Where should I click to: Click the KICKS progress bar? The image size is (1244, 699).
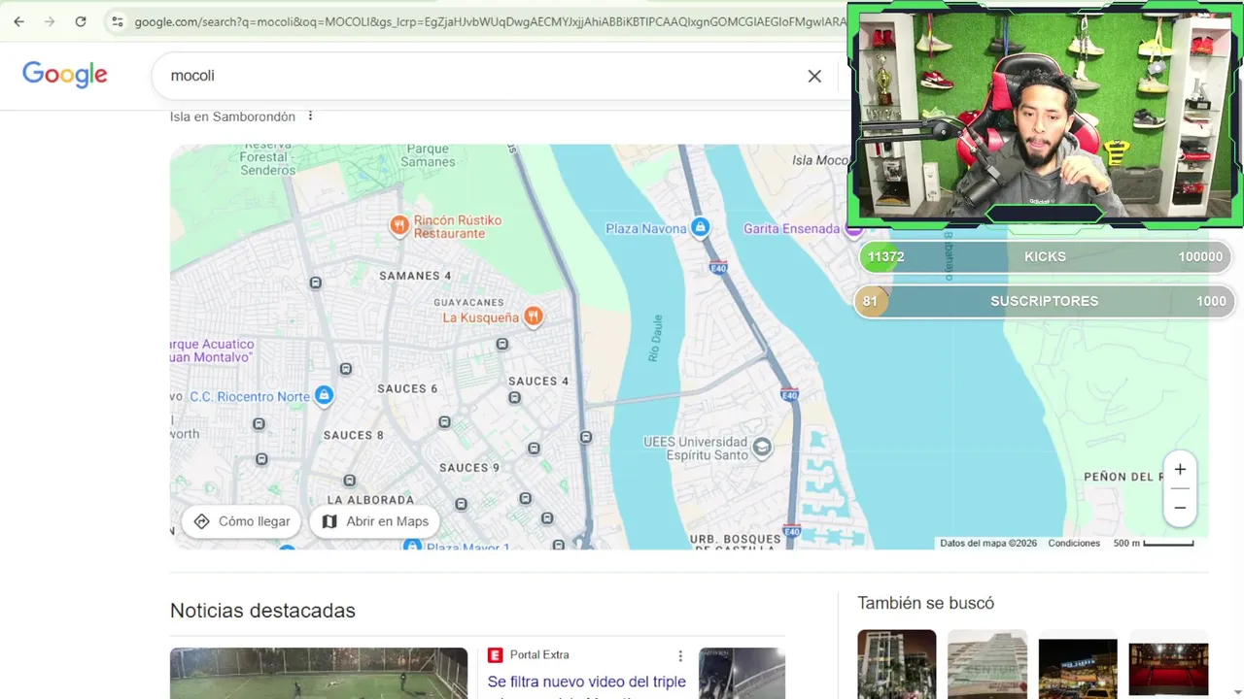(1045, 257)
